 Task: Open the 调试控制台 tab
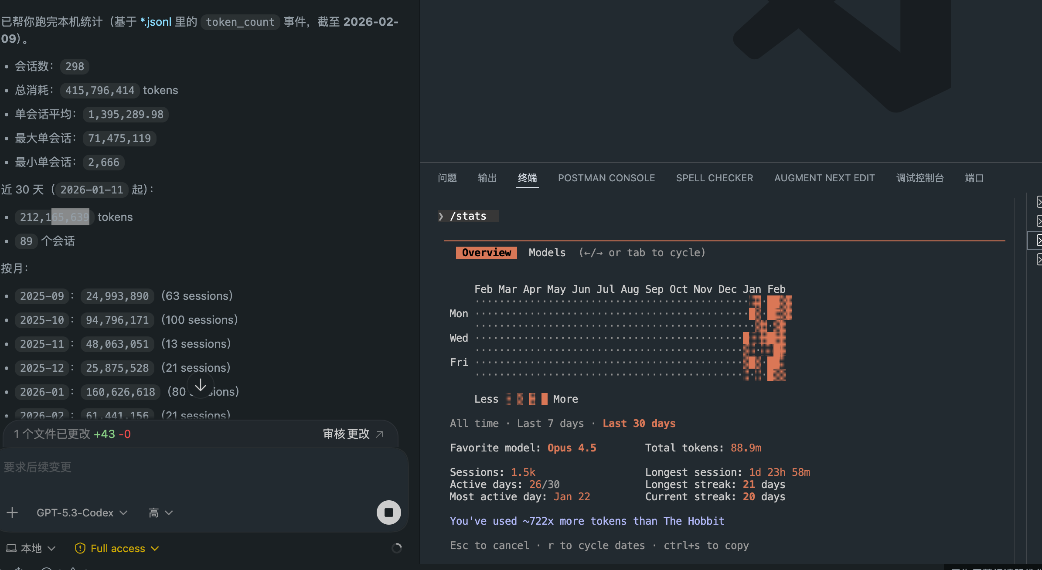[x=919, y=178]
